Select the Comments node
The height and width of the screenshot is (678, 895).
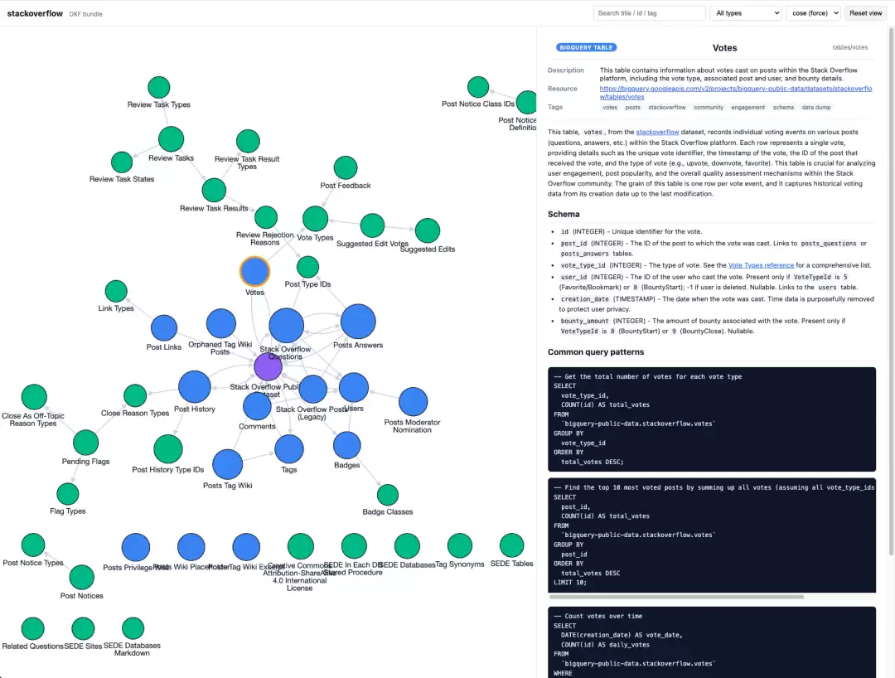[x=257, y=406]
